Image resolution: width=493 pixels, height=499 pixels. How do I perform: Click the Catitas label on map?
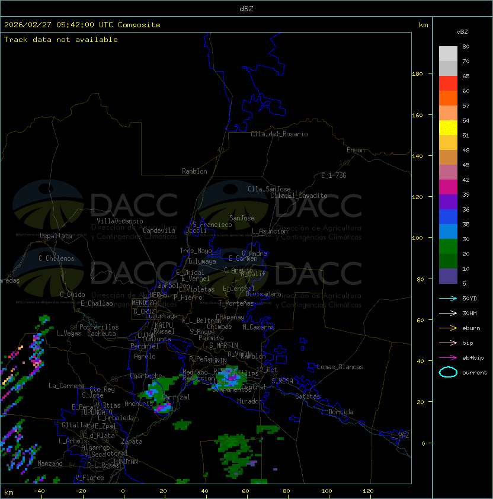308,396
